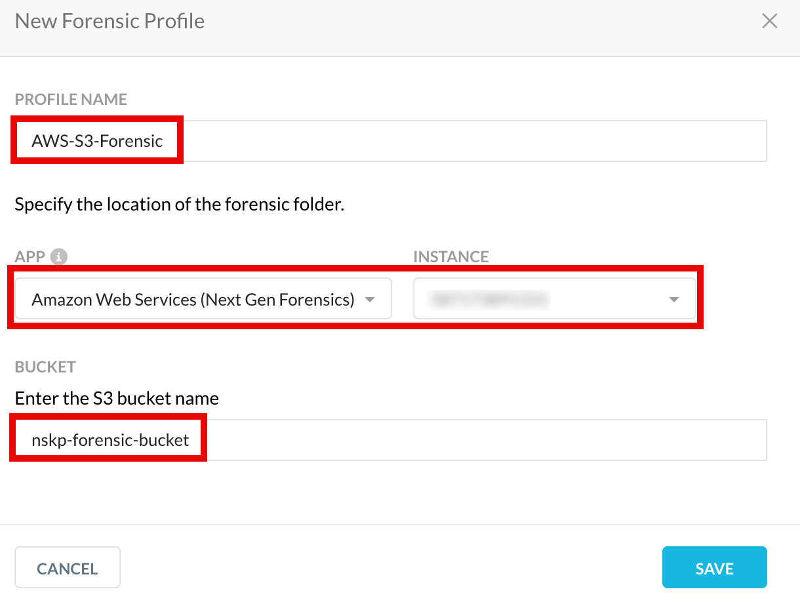Click the 'Enter the S3 bucket name' hint

117,398
